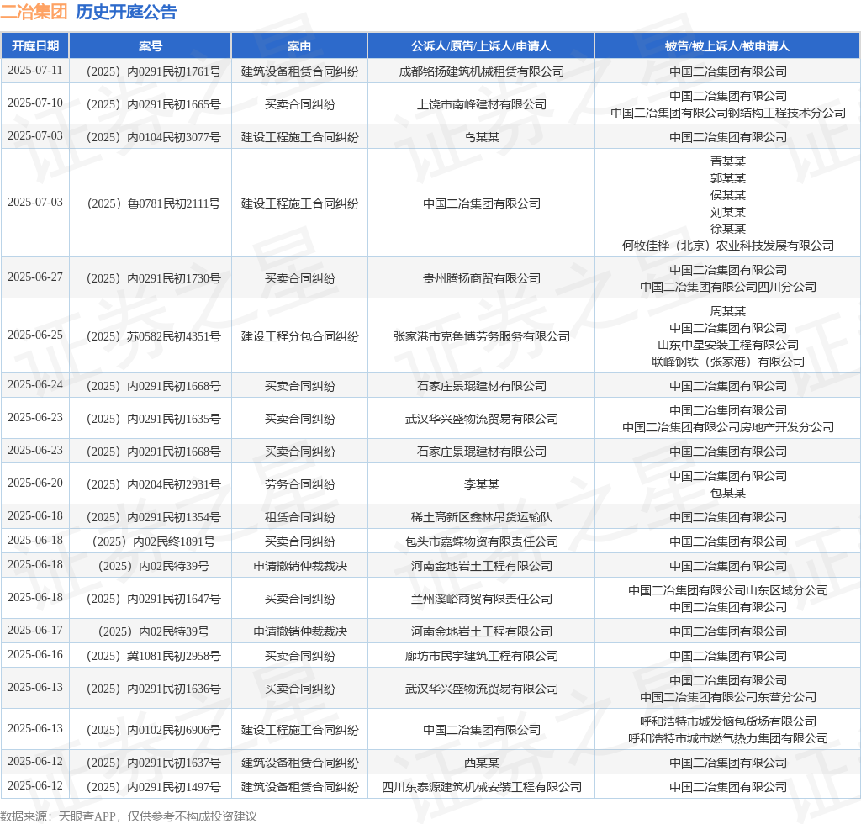Click the 历史开庭公告 heading
This screenshot has width=861, height=824.
tap(126, 12)
